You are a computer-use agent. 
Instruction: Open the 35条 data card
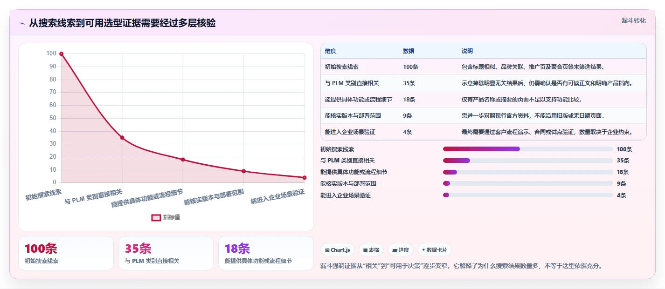point(166,253)
